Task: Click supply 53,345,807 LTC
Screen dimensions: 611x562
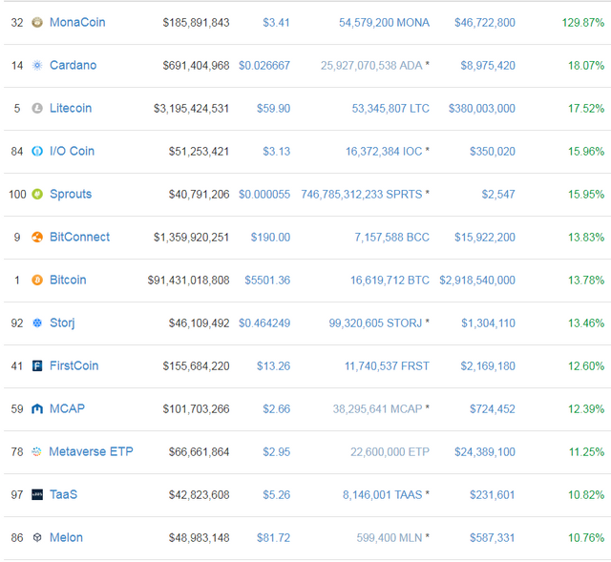Action: [390, 108]
